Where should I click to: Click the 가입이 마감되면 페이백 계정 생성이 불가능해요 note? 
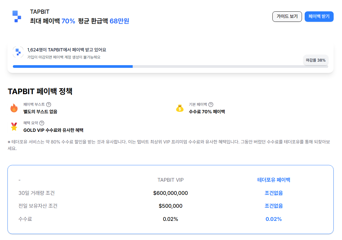tap(64, 57)
